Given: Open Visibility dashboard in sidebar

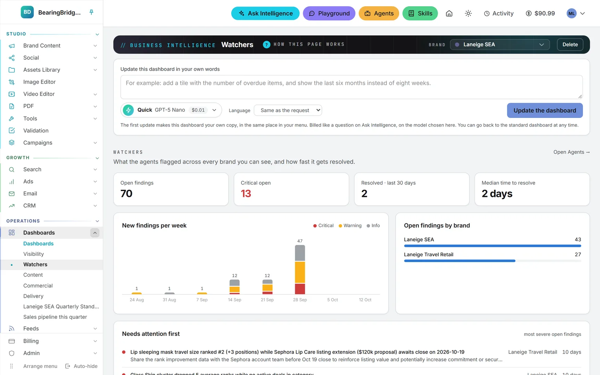Looking at the screenshot, I should pyautogui.click(x=34, y=254).
